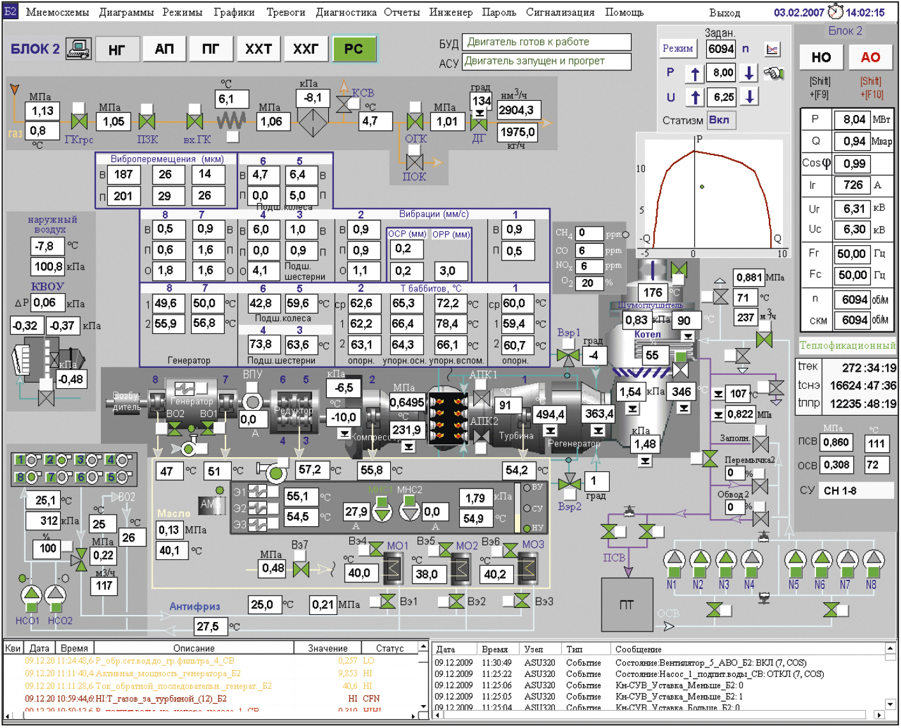This screenshot has width=901, height=728.
Task: Select the ОГК valve
Action: (415, 121)
